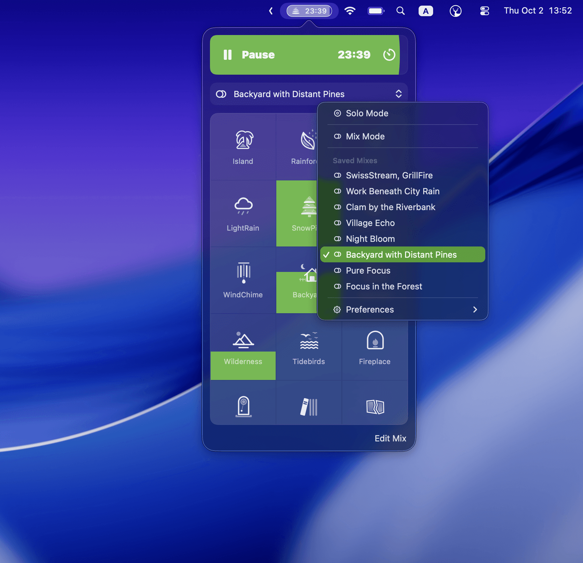Turn off the Backyard sound tile

pos(296,281)
